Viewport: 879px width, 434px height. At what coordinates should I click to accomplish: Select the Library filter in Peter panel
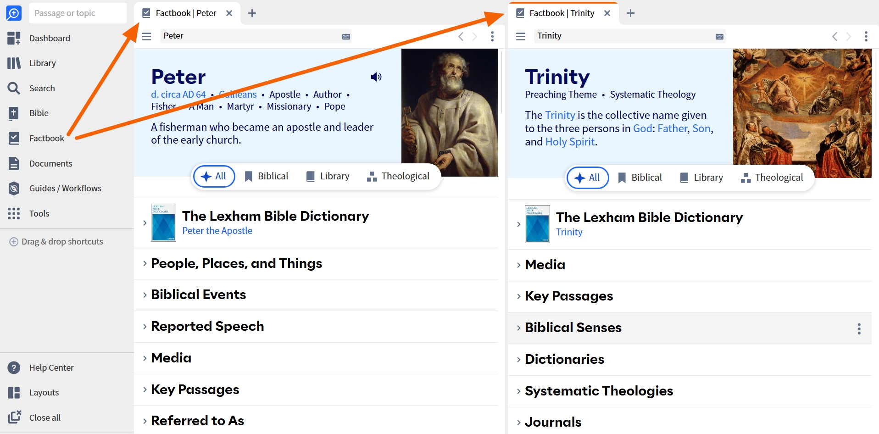pos(328,176)
